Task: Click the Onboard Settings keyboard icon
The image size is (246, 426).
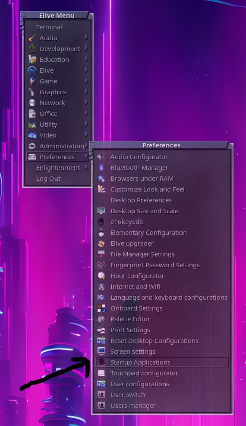Action: click(x=101, y=308)
